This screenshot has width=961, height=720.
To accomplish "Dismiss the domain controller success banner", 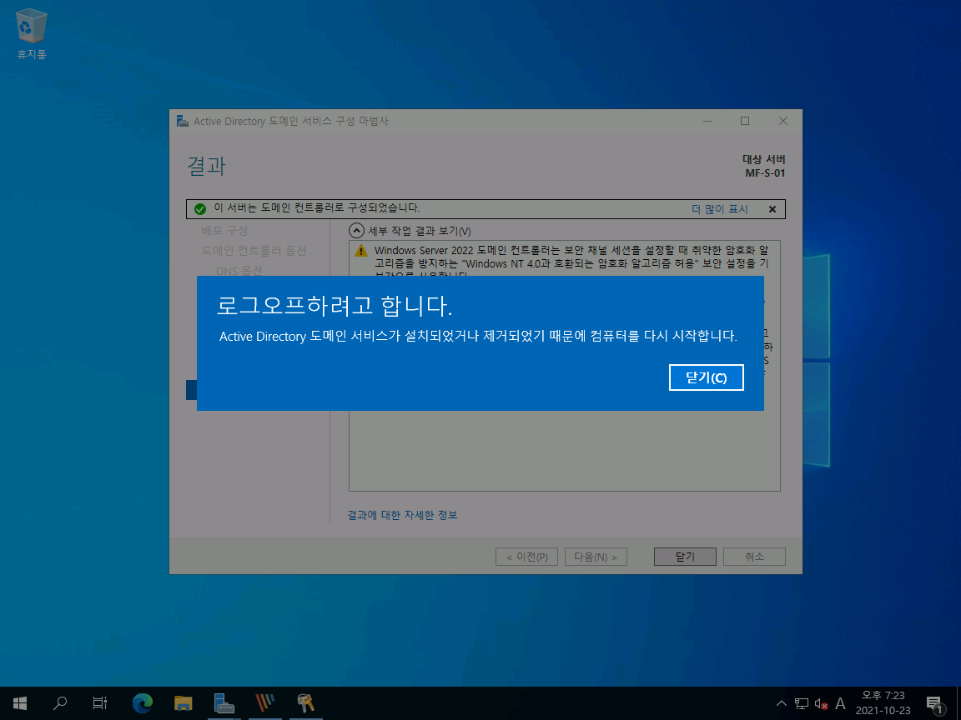I will point(772,209).
